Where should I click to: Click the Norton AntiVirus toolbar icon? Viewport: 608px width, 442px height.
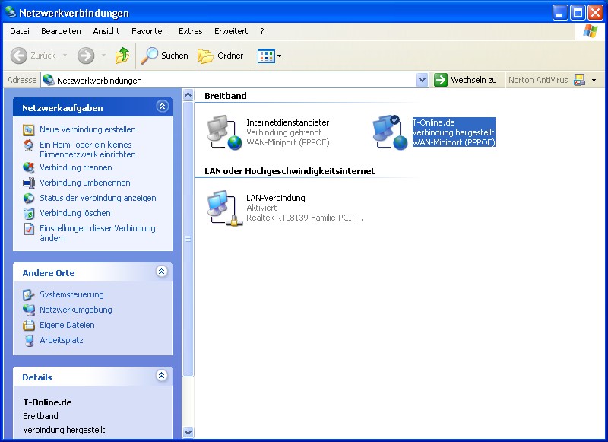pyautogui.click(x=579, y=80)
